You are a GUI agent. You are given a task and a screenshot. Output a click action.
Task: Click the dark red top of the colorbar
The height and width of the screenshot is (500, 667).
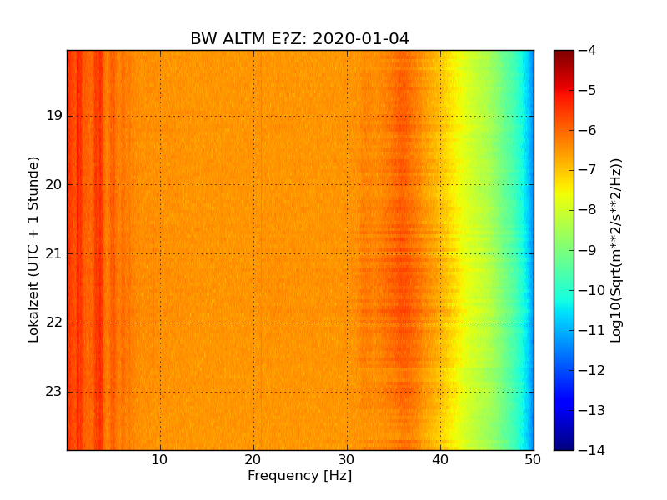click(x=564, y=55)
